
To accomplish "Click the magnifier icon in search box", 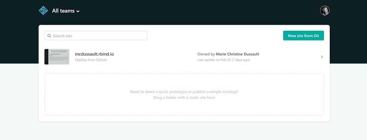I will click(49, 36).
